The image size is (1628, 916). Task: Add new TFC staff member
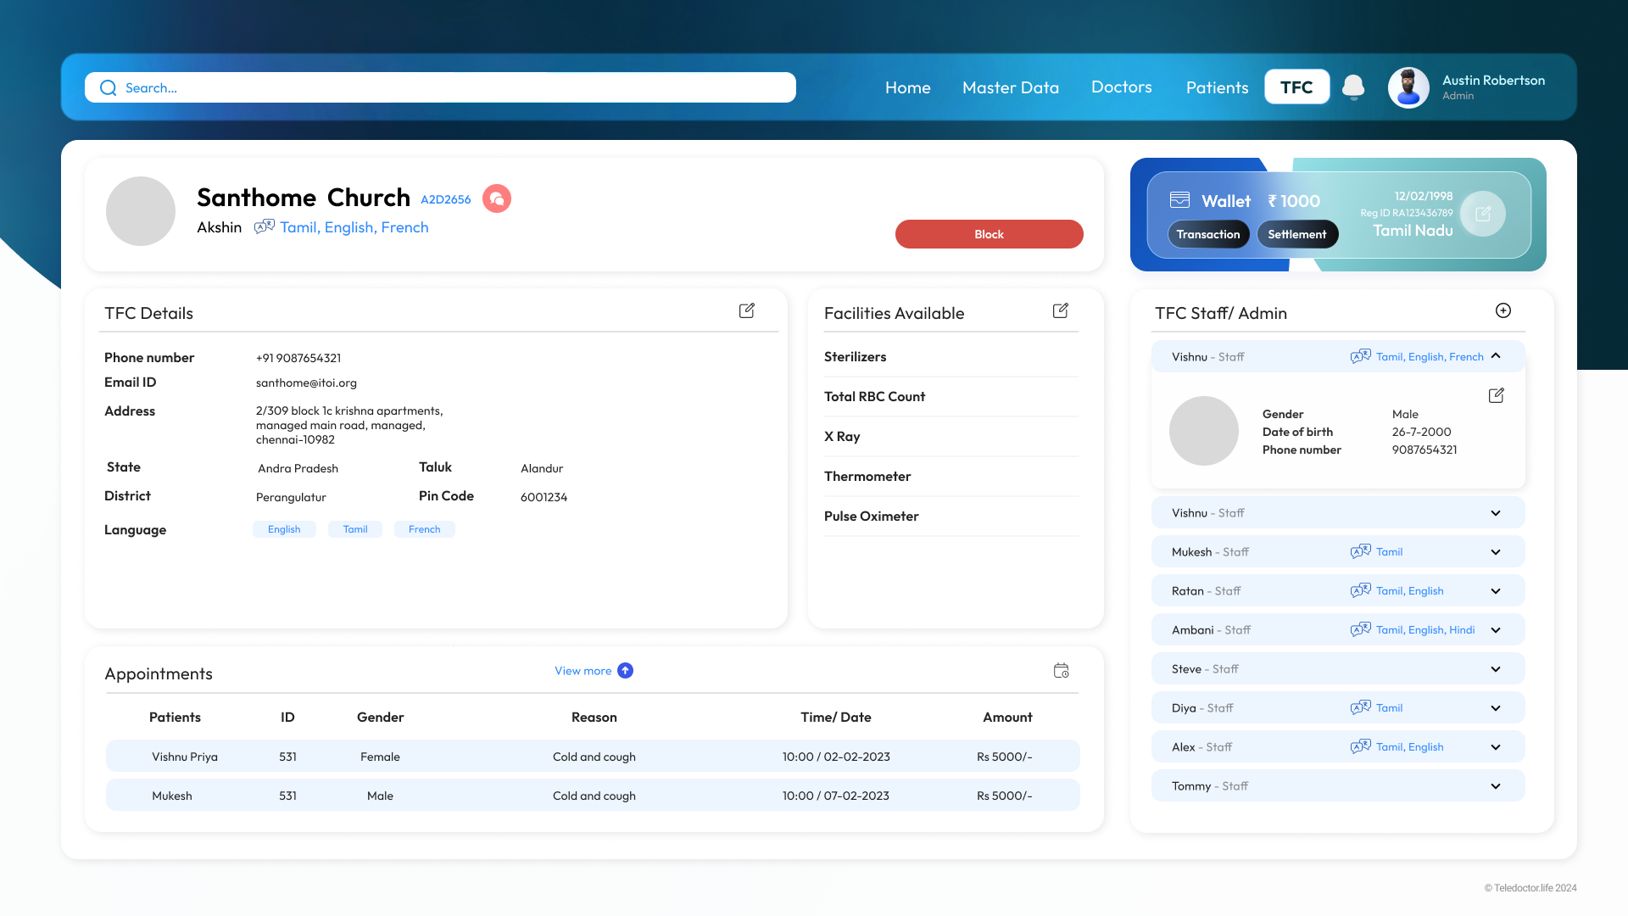click(1503, 310)
